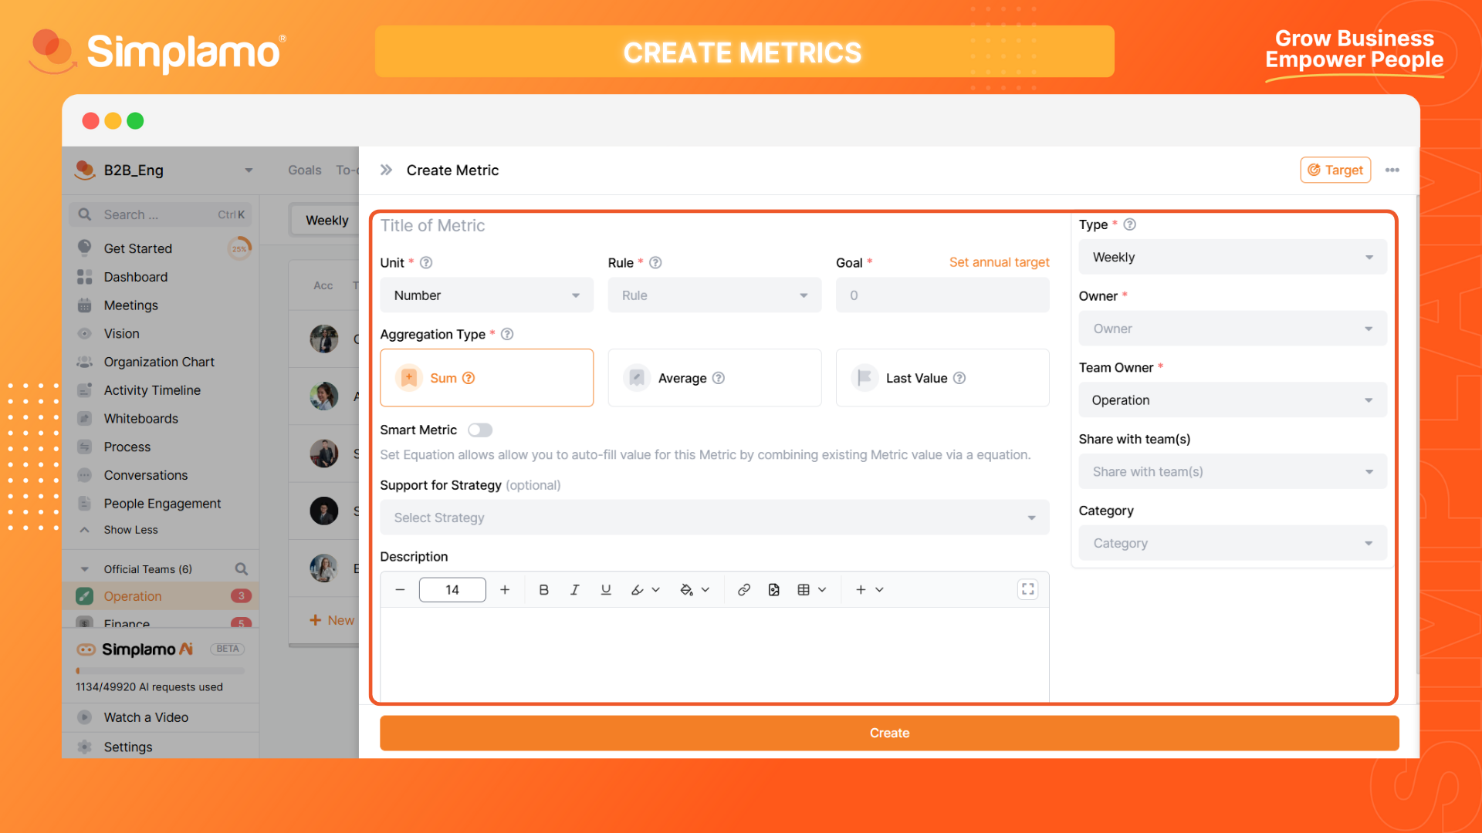
Task: Click the Goal value input field
Action: coord(942,295)
